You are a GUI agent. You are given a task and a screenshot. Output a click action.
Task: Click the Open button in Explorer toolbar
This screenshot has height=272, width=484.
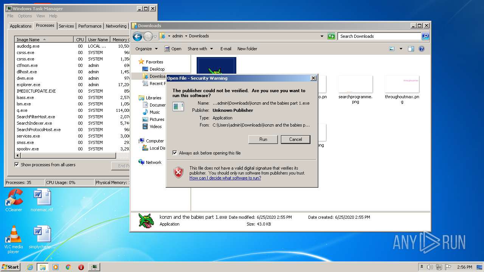(x=173, y=49)
